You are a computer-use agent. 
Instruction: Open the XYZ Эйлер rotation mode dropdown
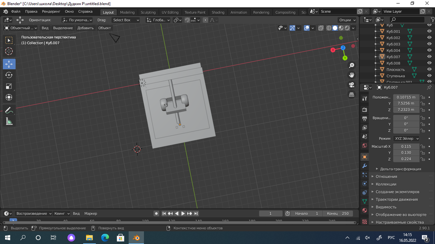pos(406,138)
